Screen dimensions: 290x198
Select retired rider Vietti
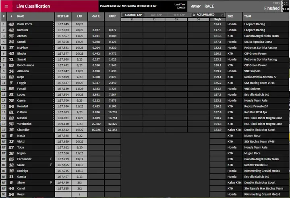coord(21,142)
